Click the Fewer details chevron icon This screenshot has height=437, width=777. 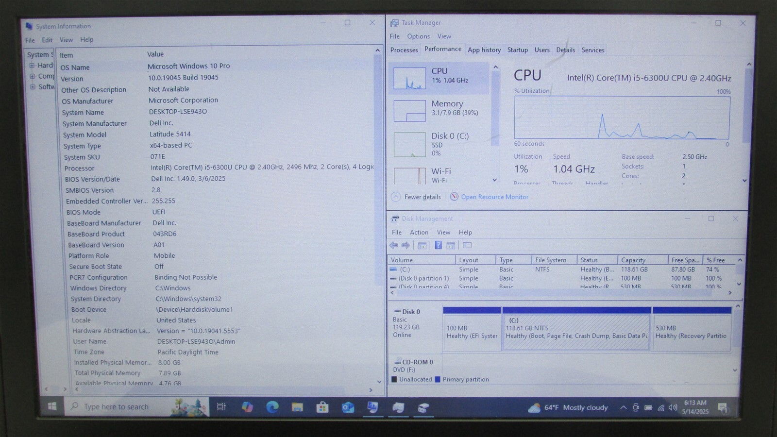396,197
